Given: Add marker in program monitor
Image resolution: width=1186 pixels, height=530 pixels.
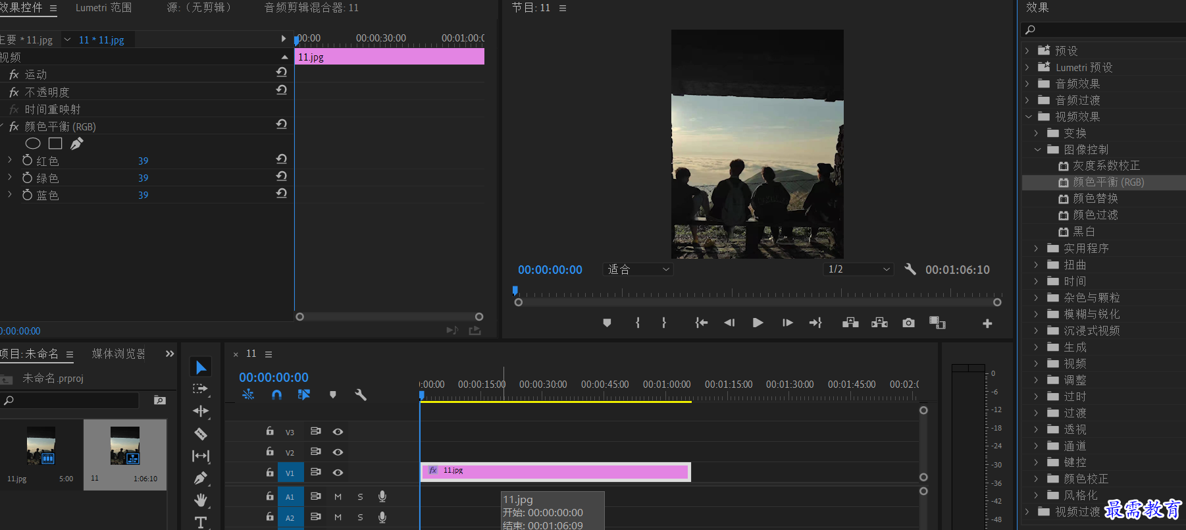Looking at the screenshot, I should [x=607, y=323].
